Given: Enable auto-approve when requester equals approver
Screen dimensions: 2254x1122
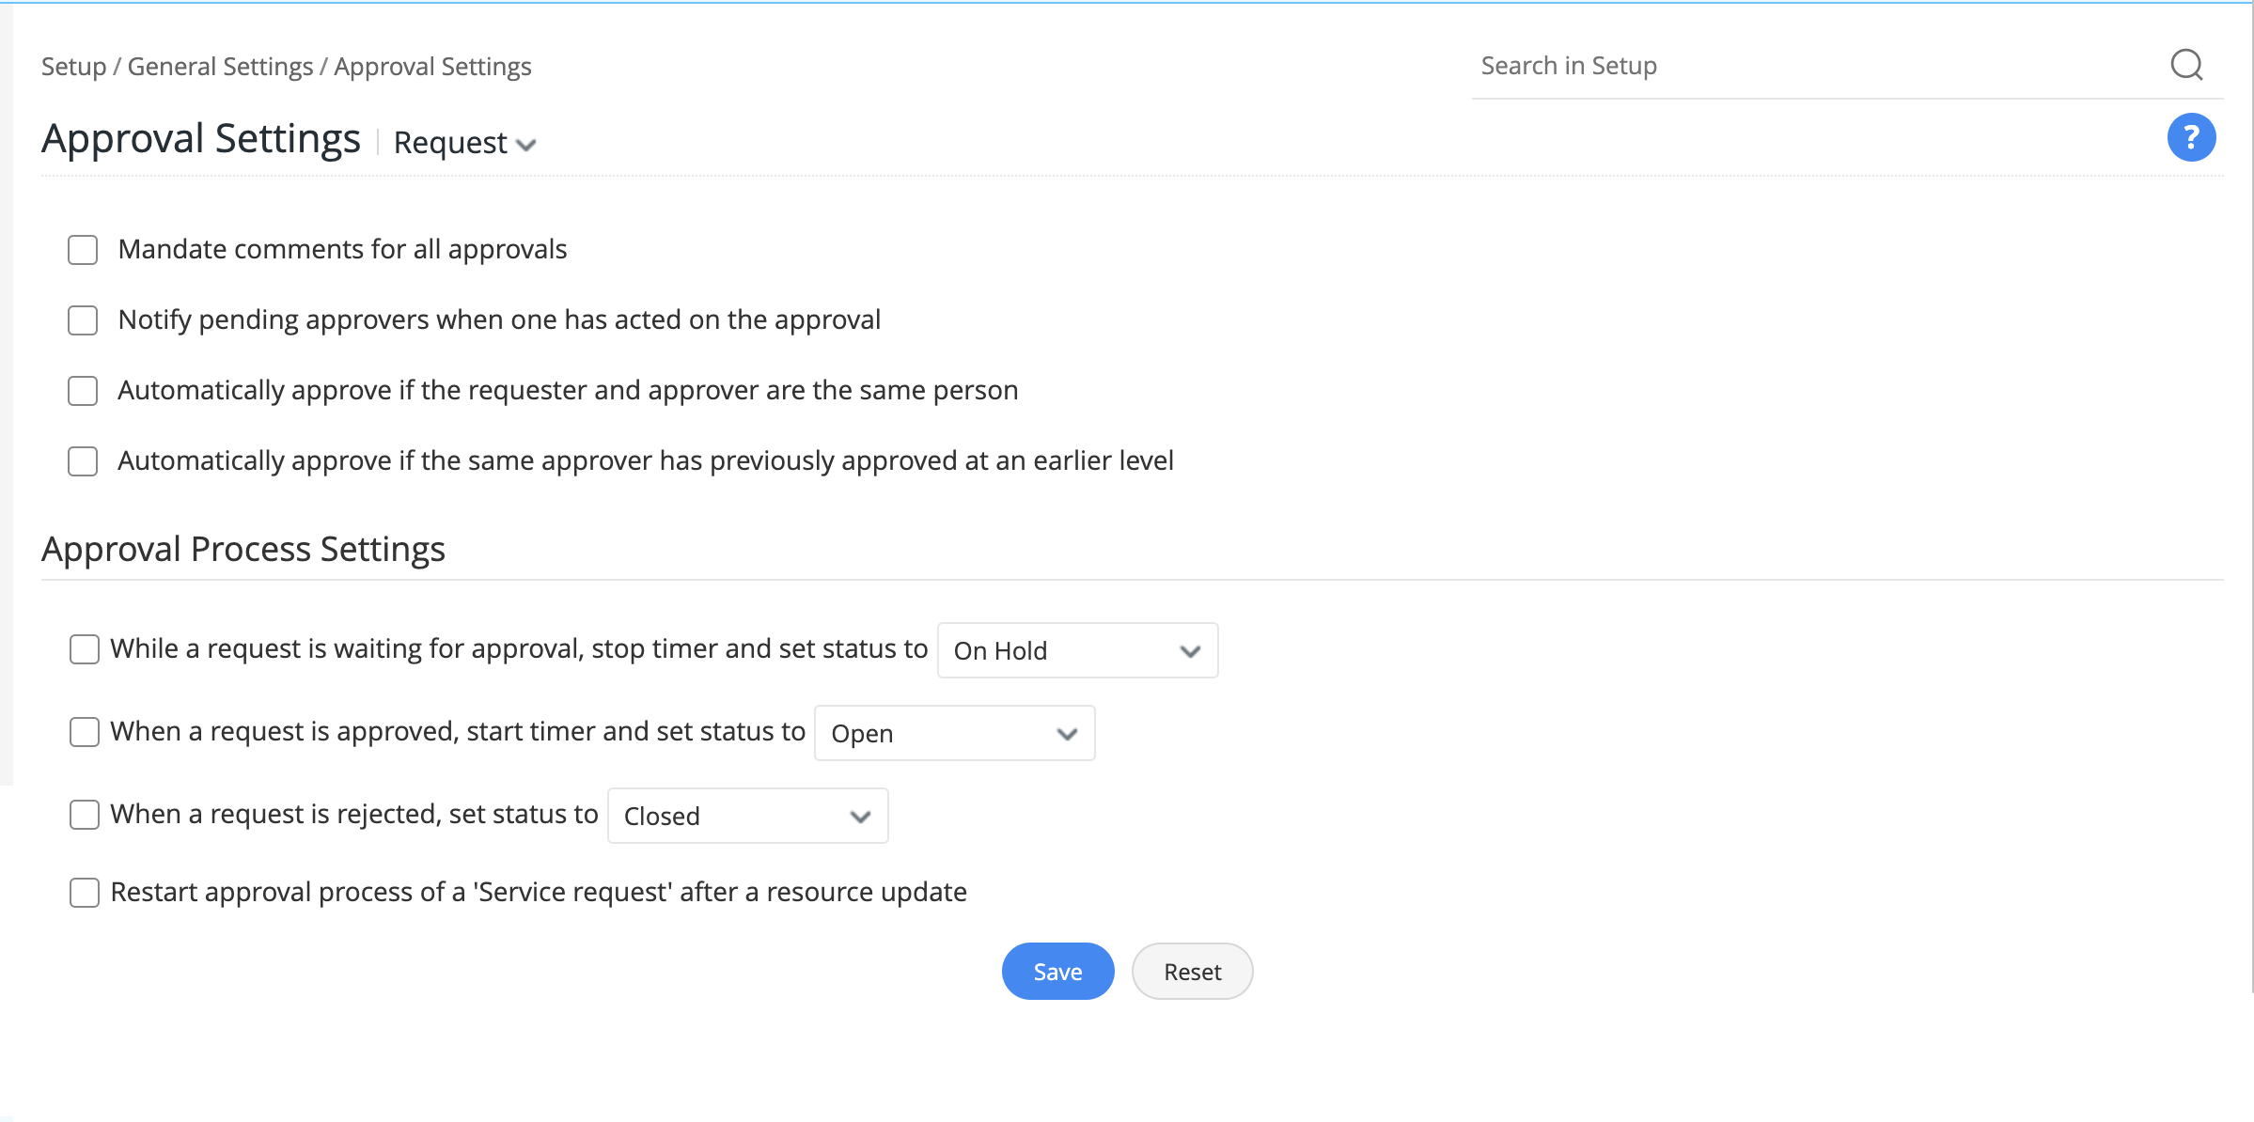Looking at the screenshot, I should point(83,391).
